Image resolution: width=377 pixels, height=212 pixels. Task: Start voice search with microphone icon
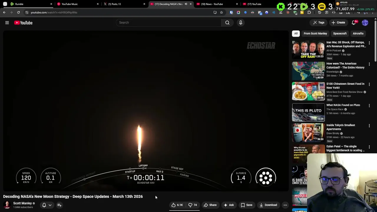(x=241, y=22)
